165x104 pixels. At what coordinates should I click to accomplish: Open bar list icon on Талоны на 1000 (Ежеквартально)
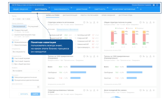[144, 56]
